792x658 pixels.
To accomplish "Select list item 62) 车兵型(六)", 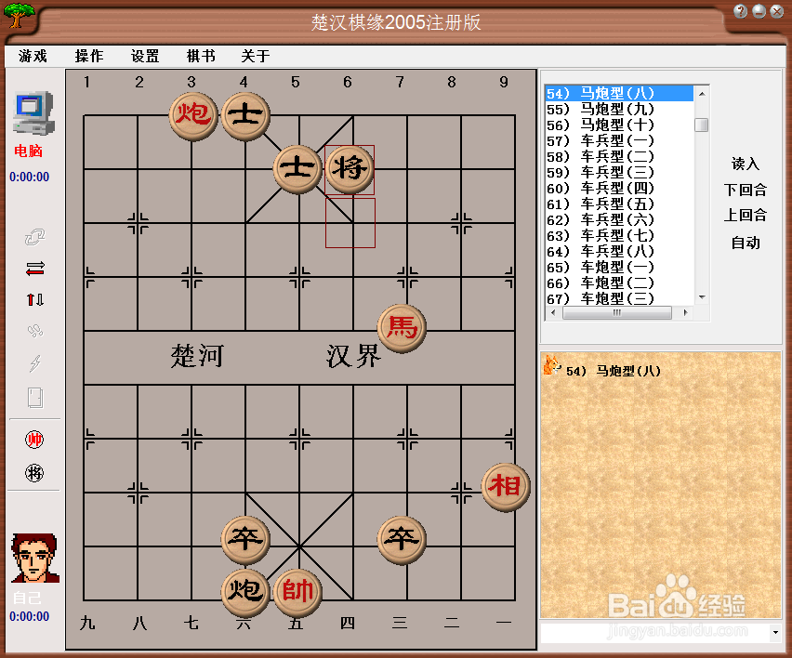I will coord(619,220).
